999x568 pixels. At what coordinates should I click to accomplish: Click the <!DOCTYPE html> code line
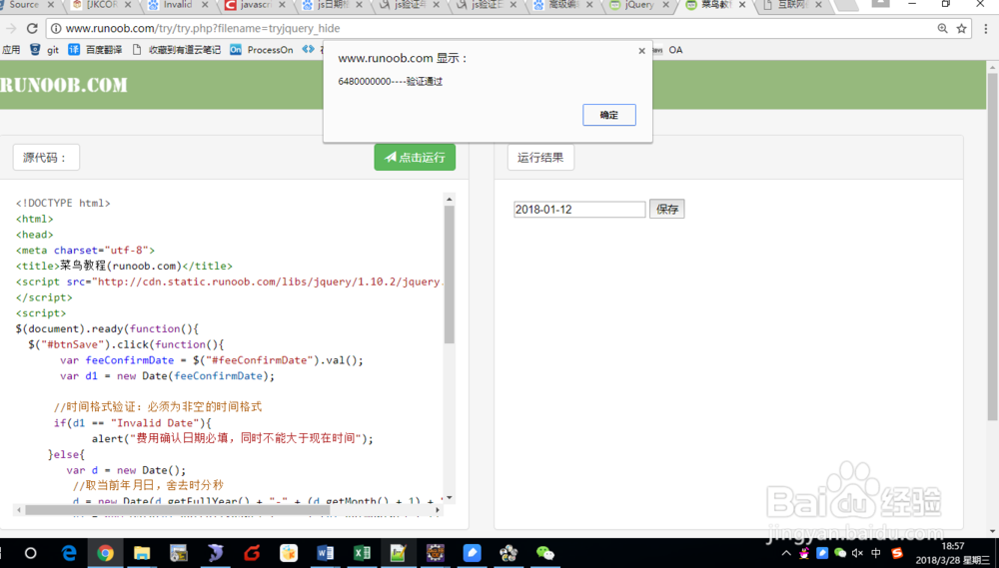point(63,203)
